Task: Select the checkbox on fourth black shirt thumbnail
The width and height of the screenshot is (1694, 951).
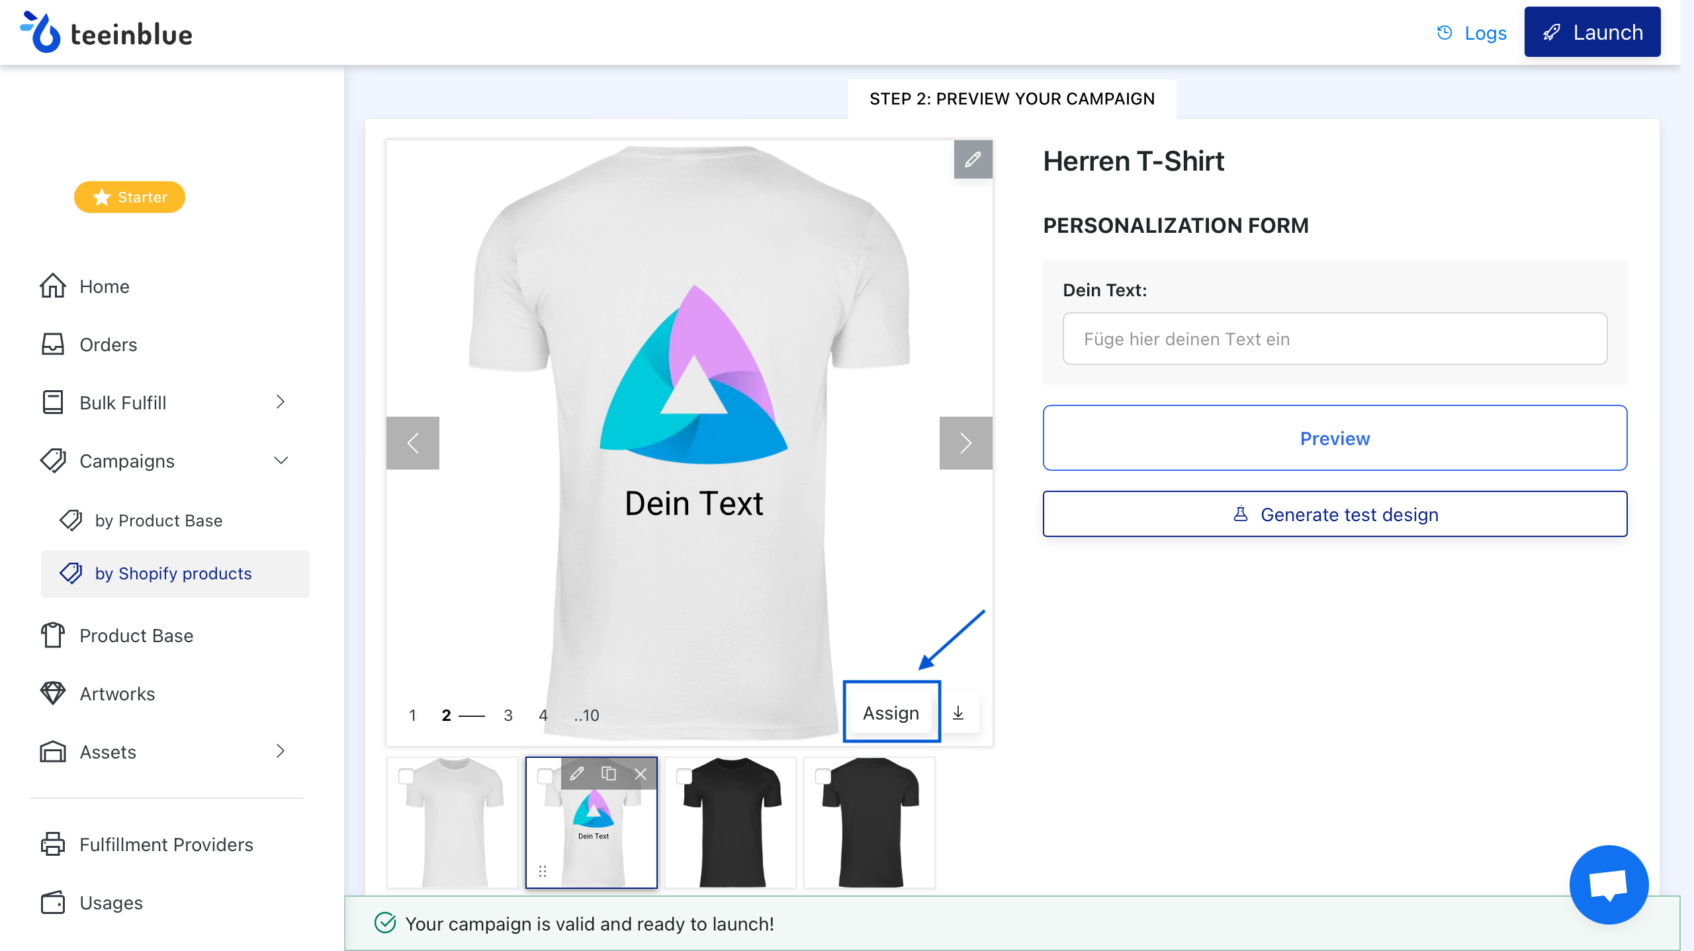Action: (823, 776)
